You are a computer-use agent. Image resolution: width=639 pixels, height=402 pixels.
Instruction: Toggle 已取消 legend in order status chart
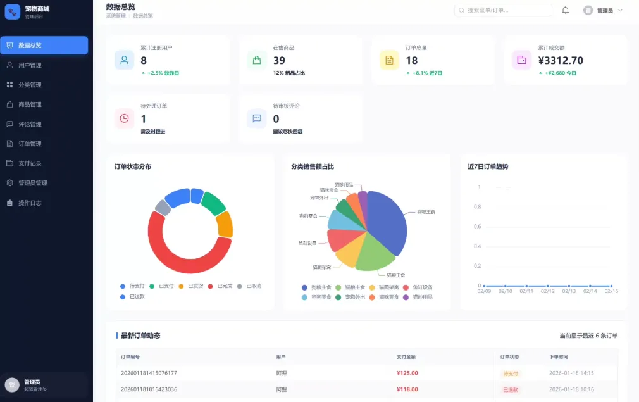coord(249,286)
